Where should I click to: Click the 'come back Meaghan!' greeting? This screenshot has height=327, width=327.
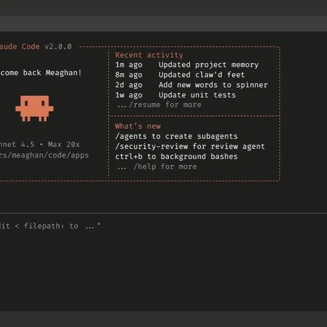(41, 73)
